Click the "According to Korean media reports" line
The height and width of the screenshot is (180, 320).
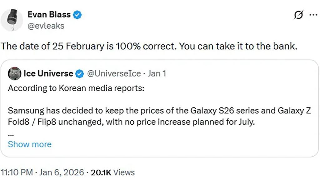76,88
